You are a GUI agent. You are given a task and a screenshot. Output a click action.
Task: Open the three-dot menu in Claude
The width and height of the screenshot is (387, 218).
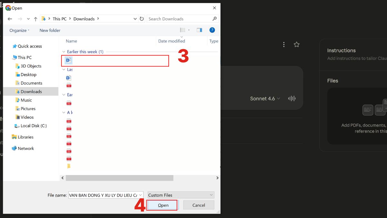click(284, 45)
